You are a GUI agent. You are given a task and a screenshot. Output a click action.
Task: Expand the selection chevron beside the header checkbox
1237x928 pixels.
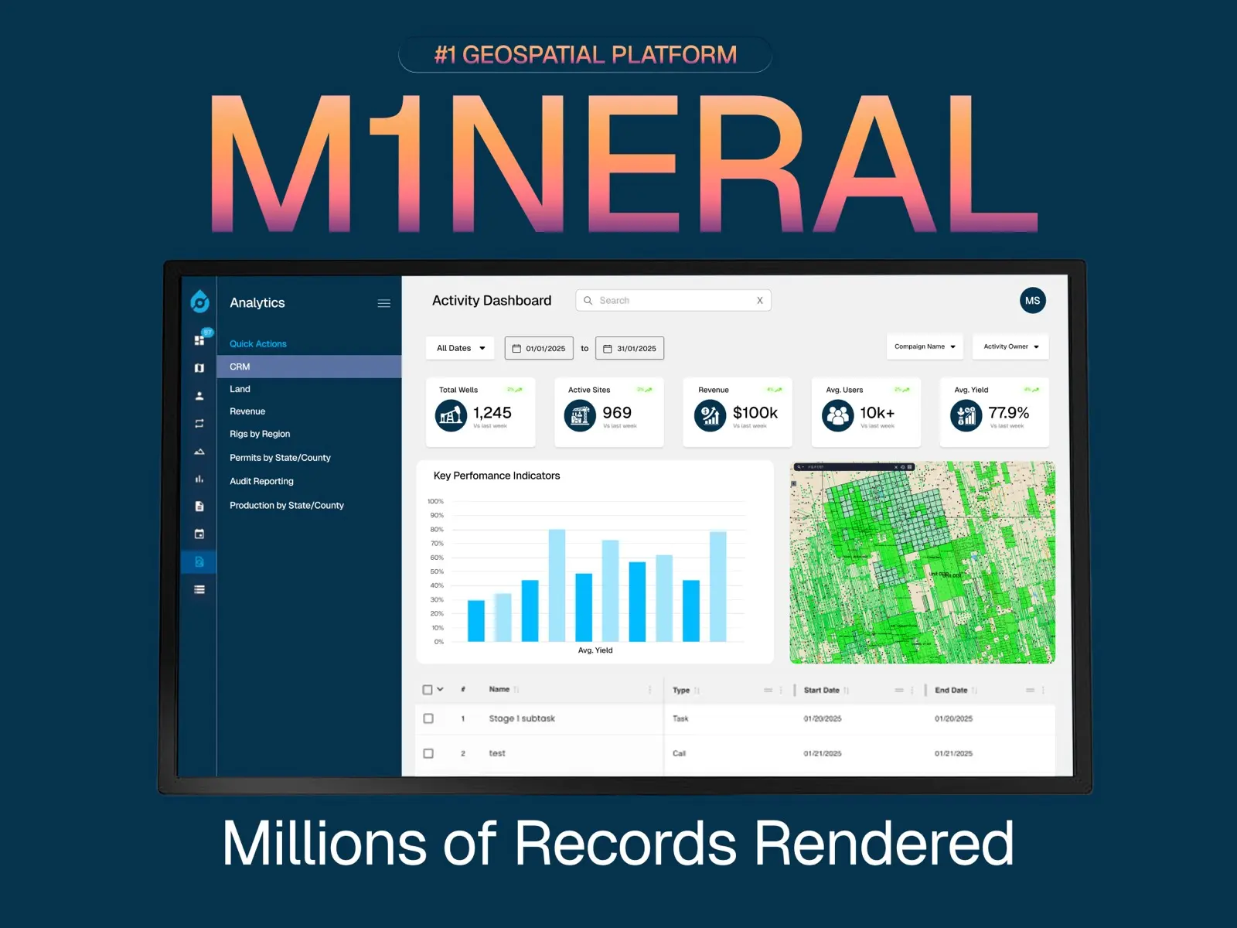[441, 689]
